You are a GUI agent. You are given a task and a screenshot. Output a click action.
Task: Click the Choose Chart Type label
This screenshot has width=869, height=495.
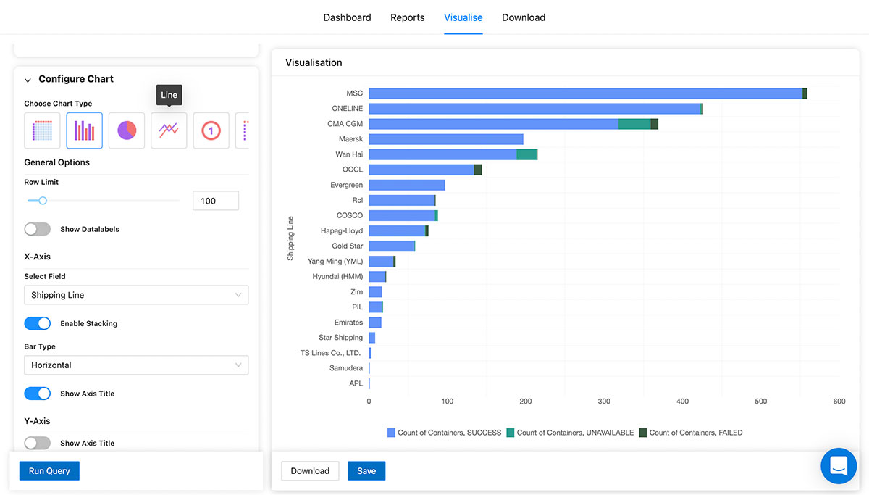(58, 104)
